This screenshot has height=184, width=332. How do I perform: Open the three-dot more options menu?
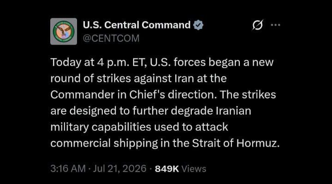(275, 25)
